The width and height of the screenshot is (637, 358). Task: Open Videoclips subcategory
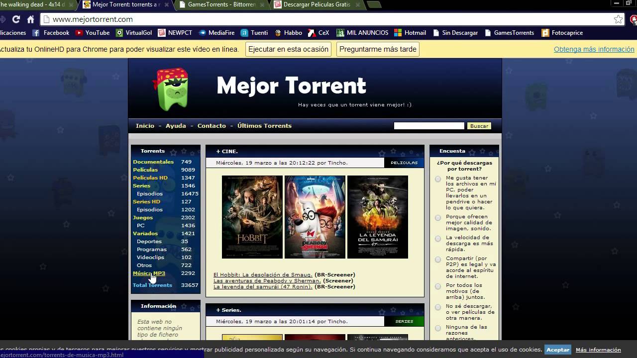150,257
